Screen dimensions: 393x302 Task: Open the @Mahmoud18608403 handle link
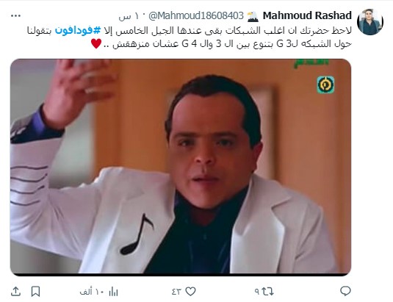click(195, 16)
